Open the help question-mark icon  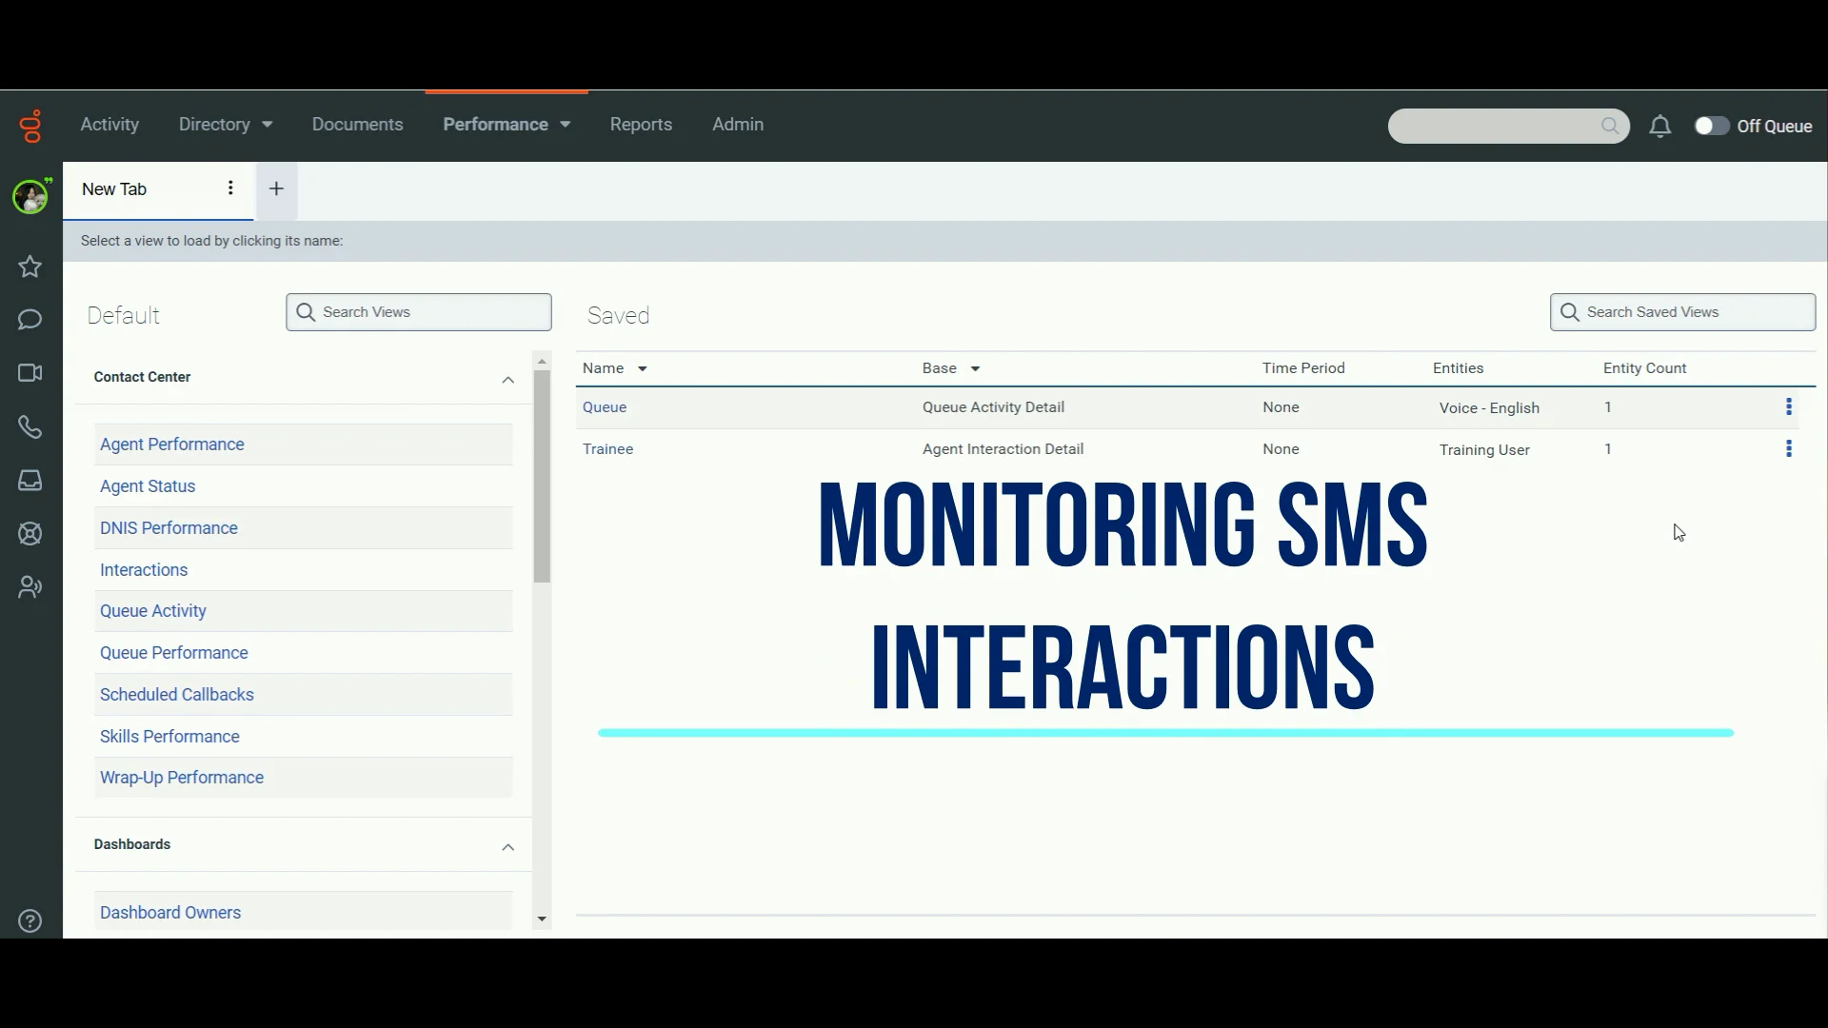tap(30, 921)
